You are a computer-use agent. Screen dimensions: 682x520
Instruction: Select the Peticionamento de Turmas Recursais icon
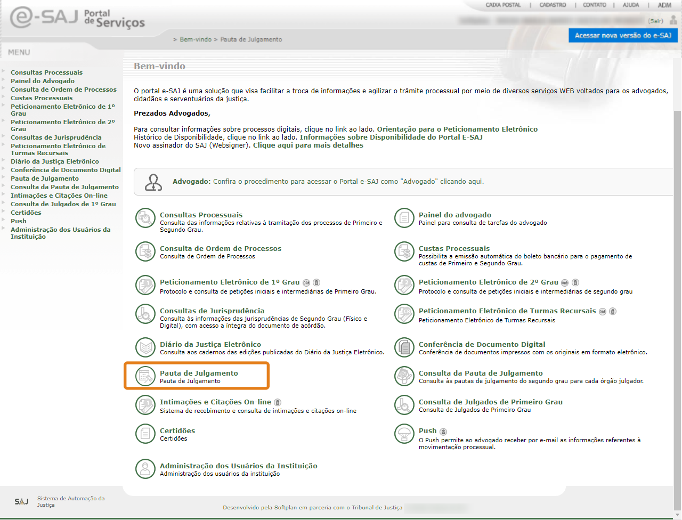404,314
